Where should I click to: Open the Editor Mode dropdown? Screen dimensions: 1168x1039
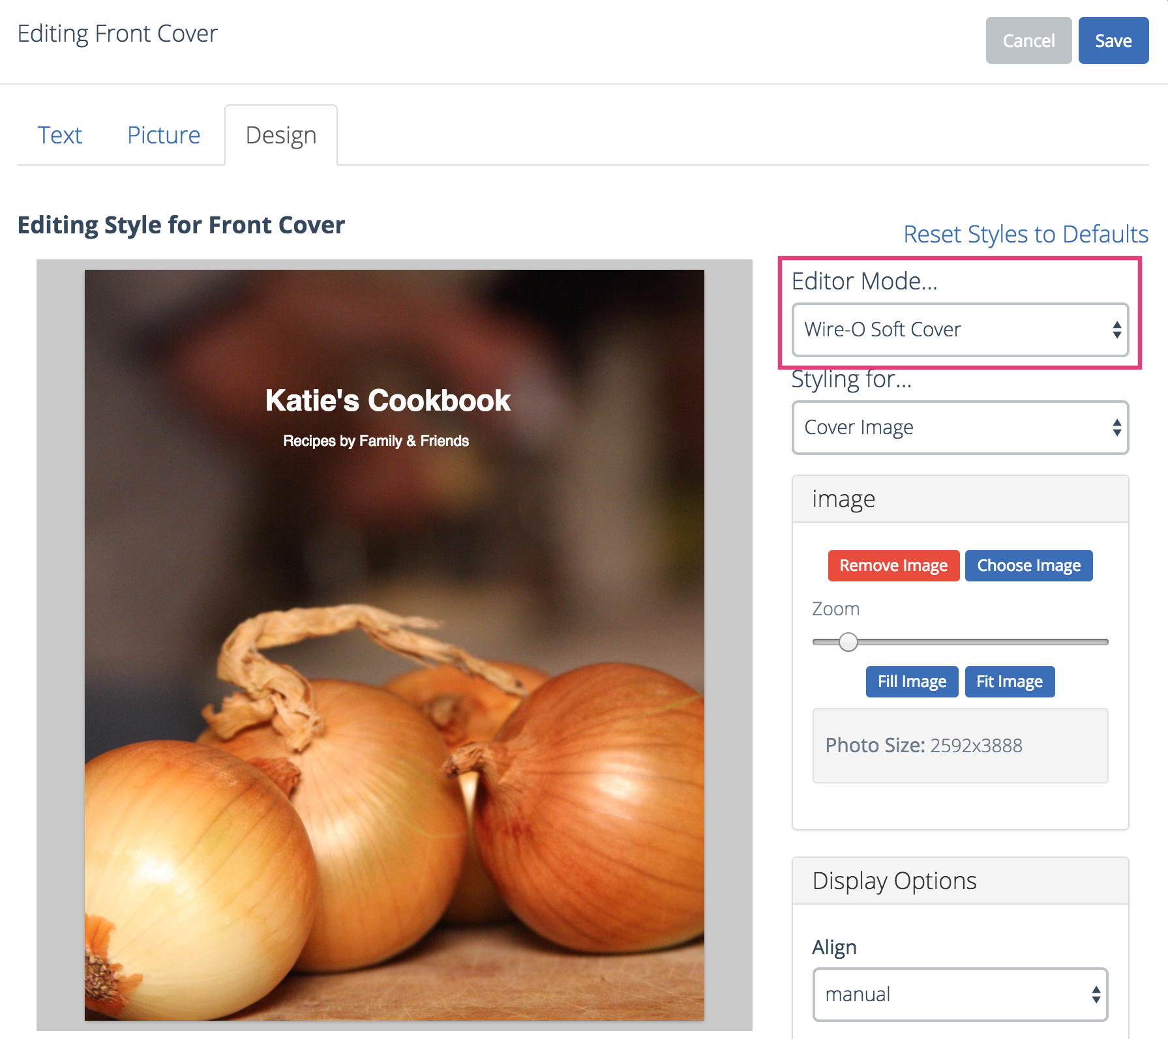click(960, 330)
